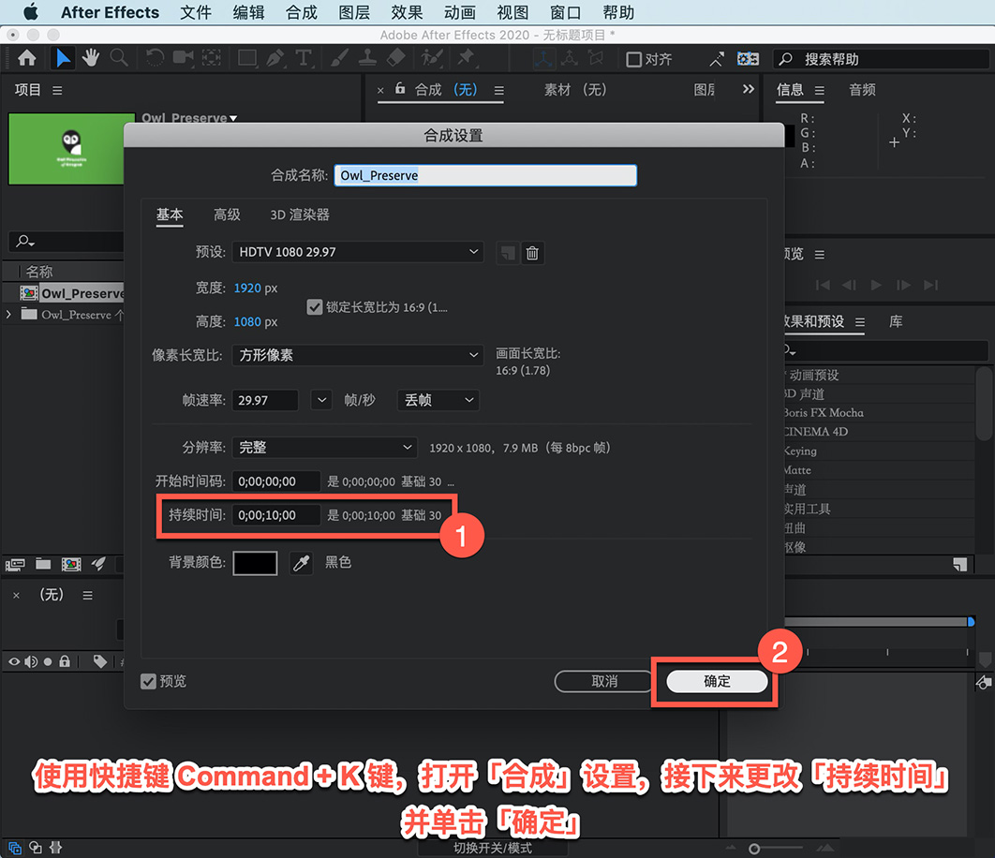Select the Eraser tool

pyautogui.click(x=395, y=58)
